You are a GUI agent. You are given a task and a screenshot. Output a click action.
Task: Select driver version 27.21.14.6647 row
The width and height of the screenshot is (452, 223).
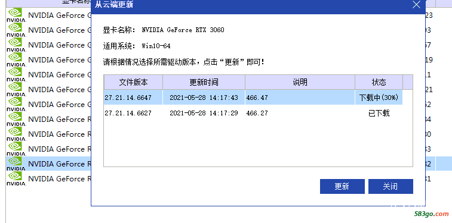(253, 98)
